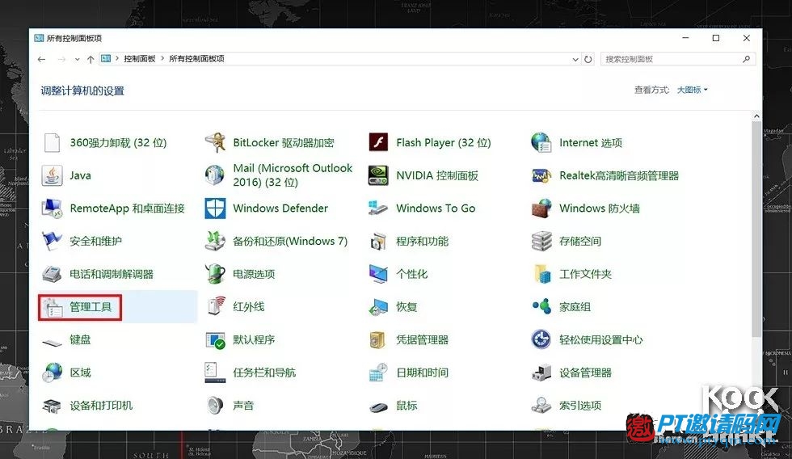Click the window icon in title bar
This screenshot has height=459, width=792.
[x=39, y=38]
